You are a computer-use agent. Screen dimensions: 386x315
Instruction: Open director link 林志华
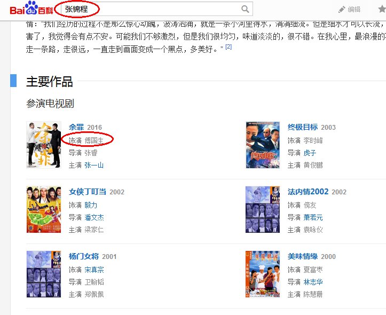click(313, 282)
